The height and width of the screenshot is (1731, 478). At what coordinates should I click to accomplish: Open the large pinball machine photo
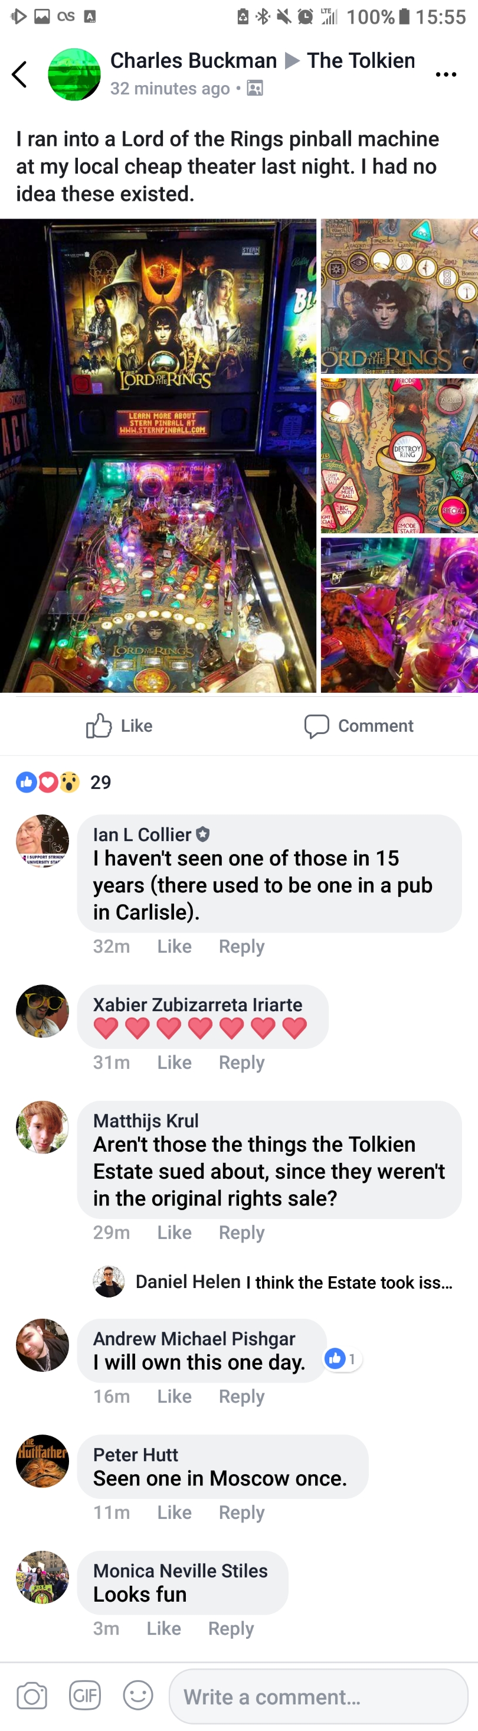pos(158,455)
